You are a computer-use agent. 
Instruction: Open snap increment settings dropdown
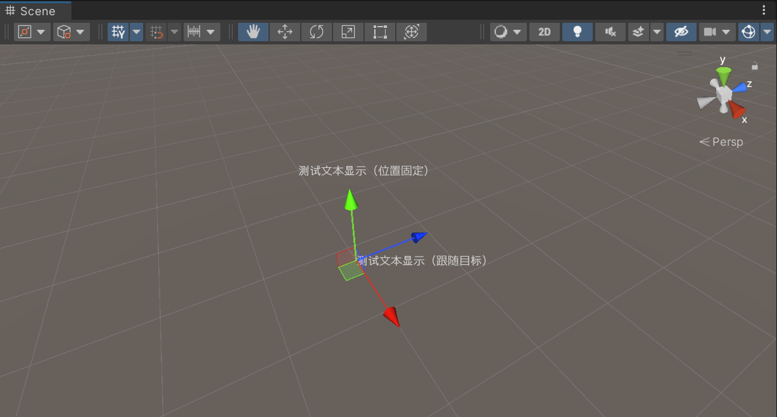coord(201,32)
